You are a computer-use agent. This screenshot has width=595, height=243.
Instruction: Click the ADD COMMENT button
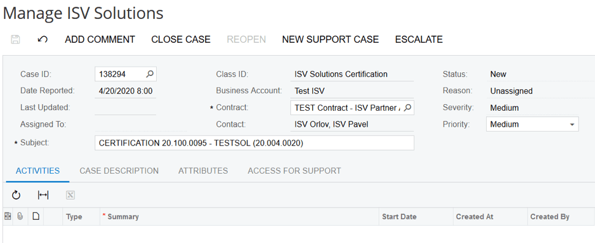coord(100,40)
